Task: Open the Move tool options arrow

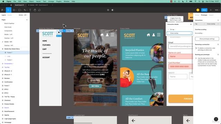Action: (10, 10)
